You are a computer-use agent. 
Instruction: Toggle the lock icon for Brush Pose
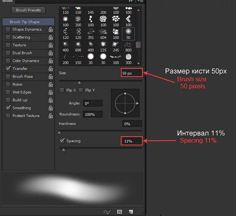click(51, 77)
